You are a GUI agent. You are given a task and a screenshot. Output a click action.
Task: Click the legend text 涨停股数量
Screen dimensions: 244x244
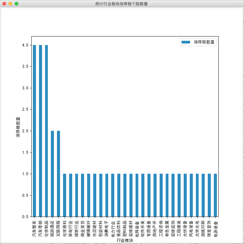[204, 42]
